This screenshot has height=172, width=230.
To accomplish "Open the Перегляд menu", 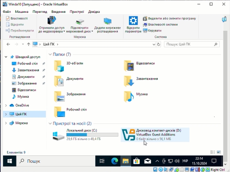I will 40,12.
